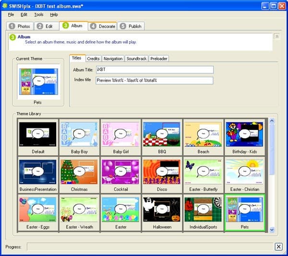The image size is (288, 256).
Task: Click the theme library scrollbar thumb
Action: pos(272,149)
